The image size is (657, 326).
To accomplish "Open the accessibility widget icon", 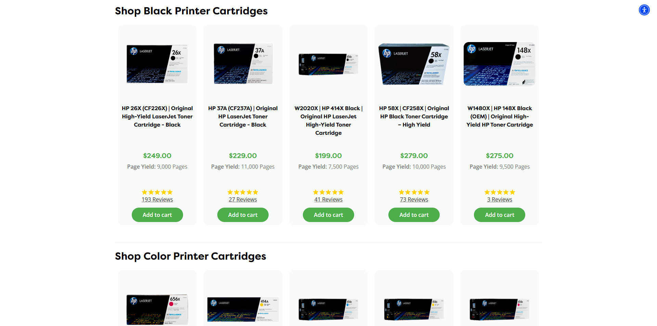I will click(644, 10).
